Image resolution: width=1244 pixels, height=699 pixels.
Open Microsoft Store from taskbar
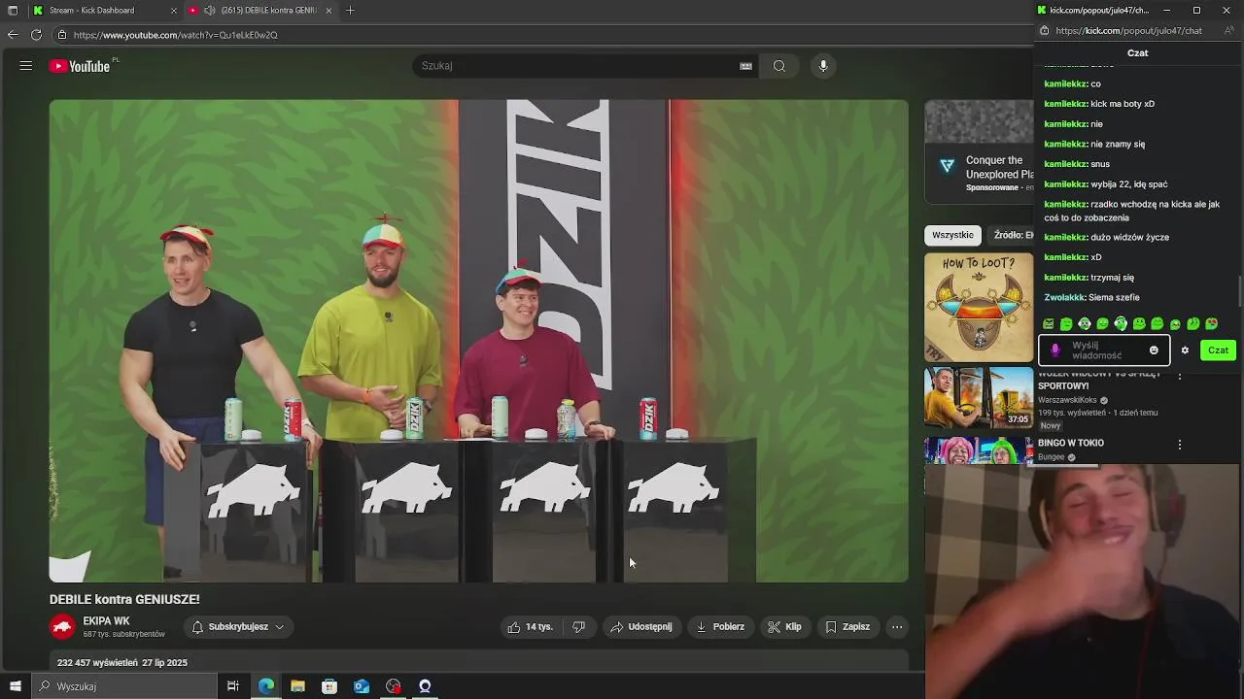tap(329, 686)
